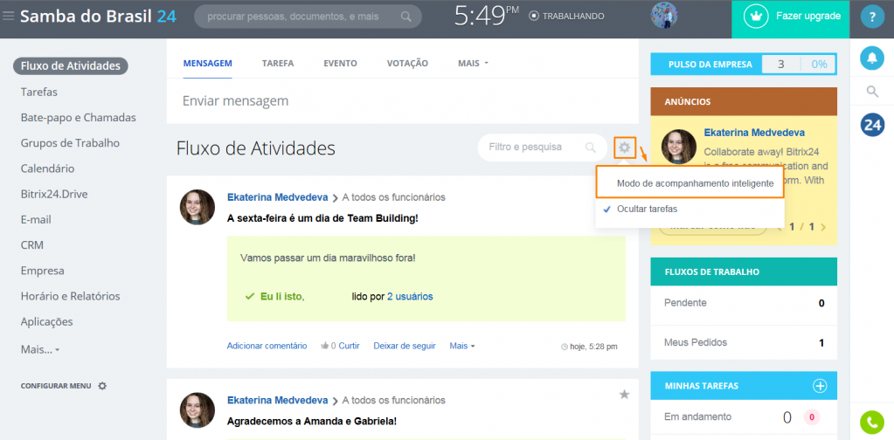The height and width of the screenshot is (440, 894).
Task: Open Tarefas in left menu
Action: [38, 92]
